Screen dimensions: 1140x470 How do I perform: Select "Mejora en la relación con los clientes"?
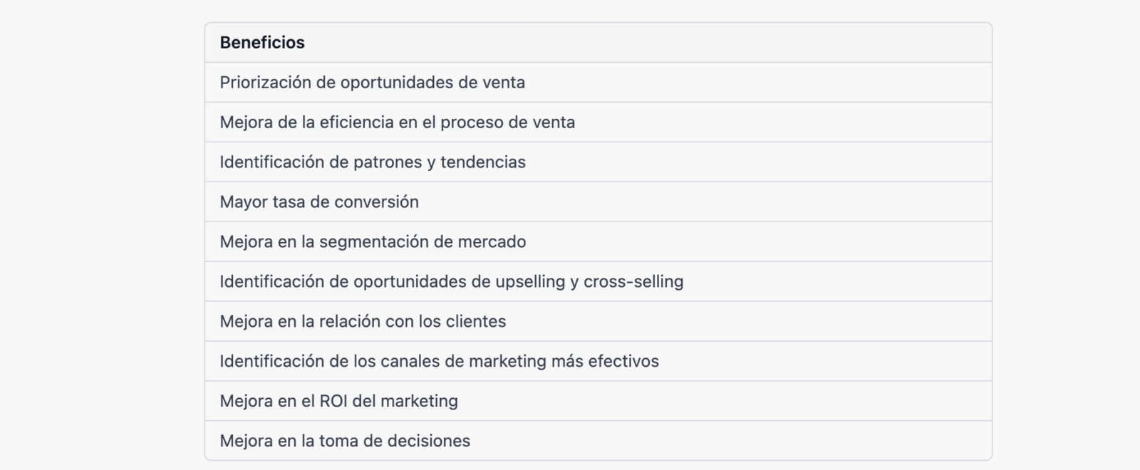363,322
